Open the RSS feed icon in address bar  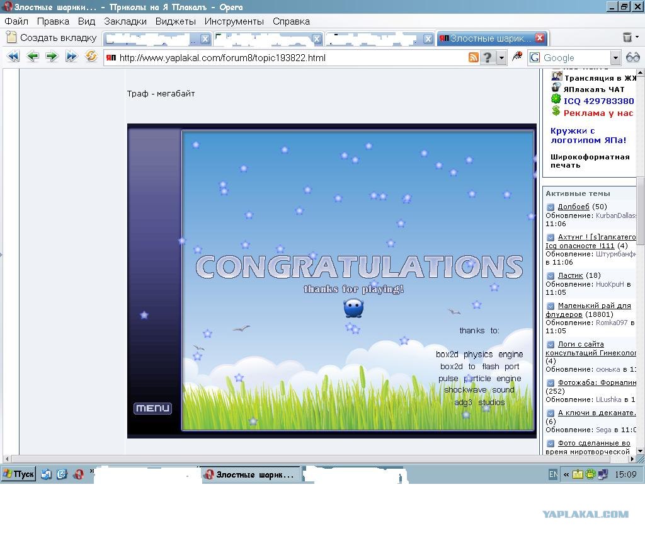point(474,57)
